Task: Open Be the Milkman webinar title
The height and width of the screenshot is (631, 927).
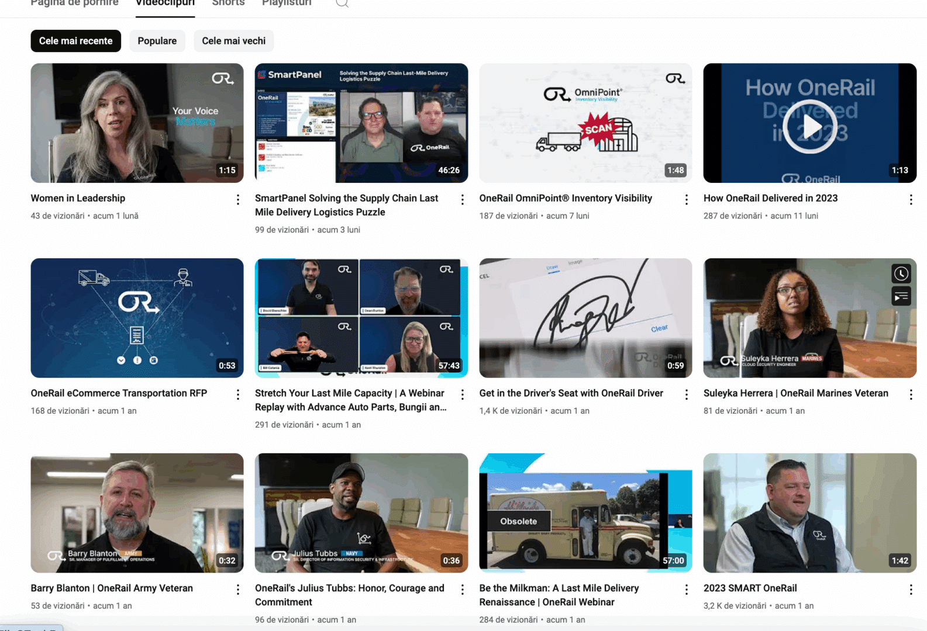Action: coord(559,595)
